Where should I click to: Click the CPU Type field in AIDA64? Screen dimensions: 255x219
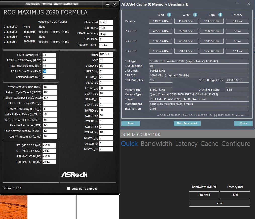[x=199, y=61]
